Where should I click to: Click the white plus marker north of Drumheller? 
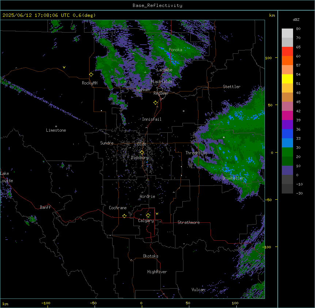click(224, 137)
